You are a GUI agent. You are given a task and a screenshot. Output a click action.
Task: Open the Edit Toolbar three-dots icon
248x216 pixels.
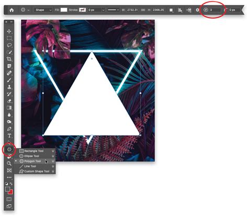[x=9, y=177]
